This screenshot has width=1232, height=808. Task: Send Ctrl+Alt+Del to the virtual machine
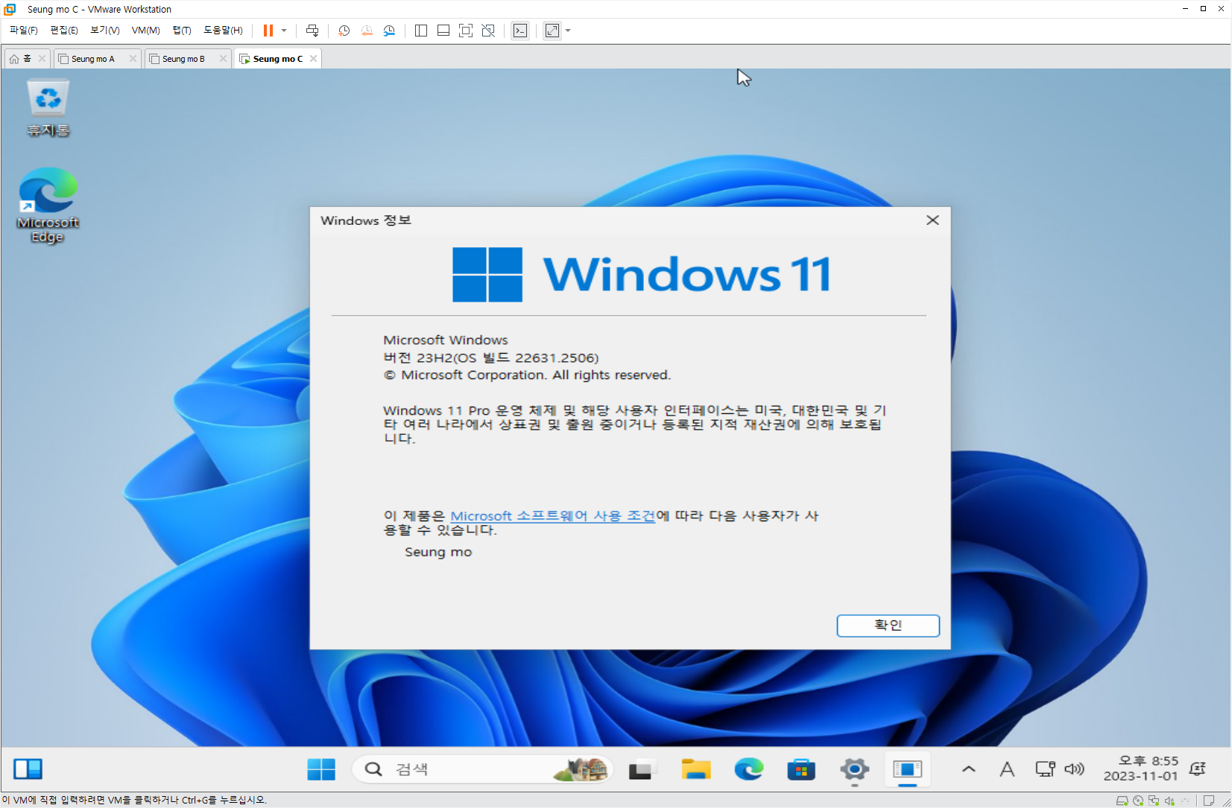pyautogui.click(x=312, y=31)
